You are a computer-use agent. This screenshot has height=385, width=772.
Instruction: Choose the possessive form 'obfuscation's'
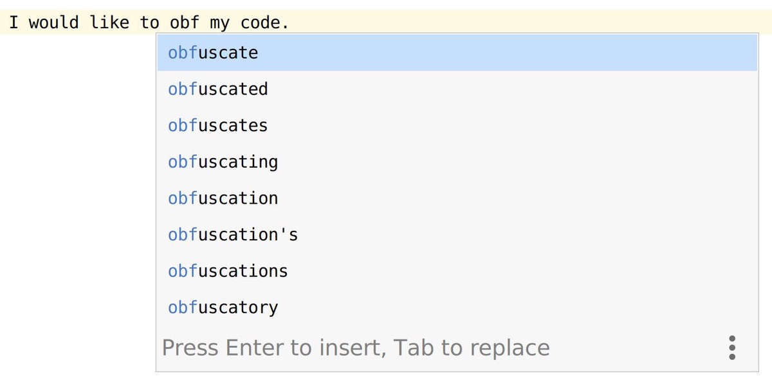(232, 234)
